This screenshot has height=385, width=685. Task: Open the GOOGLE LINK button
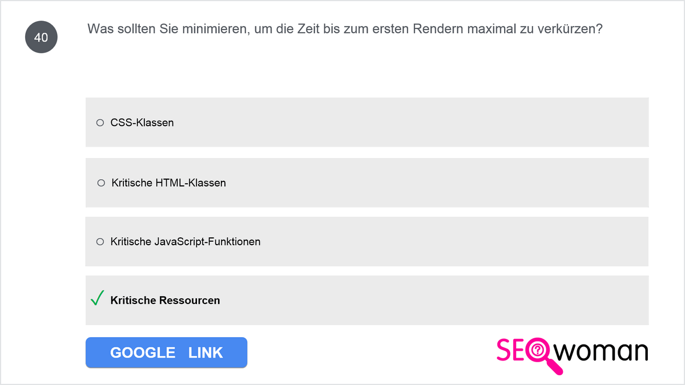(x=166, y=352)
